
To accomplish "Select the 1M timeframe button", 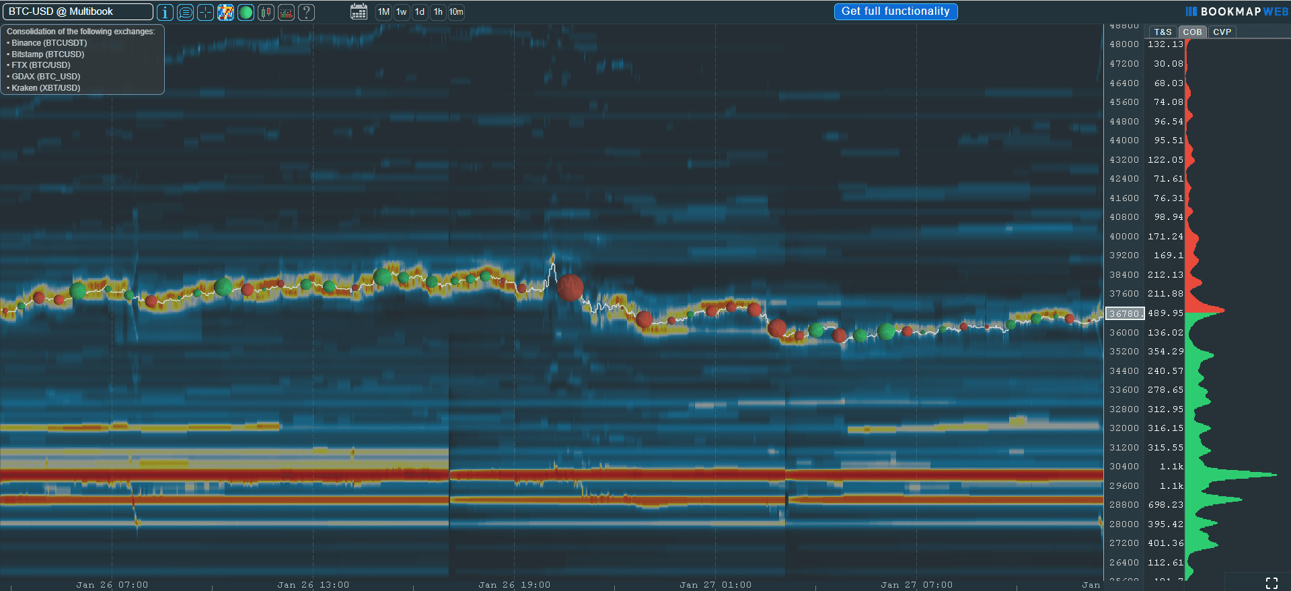I will [x=383, y=12].
